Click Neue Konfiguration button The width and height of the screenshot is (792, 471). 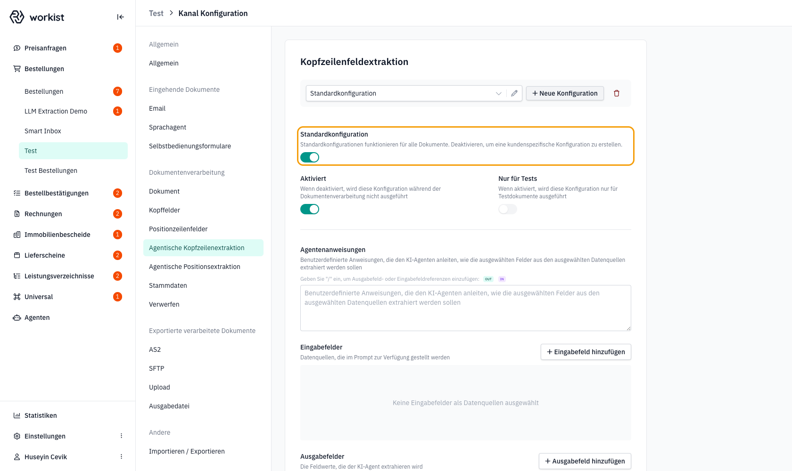coord(565,93)
